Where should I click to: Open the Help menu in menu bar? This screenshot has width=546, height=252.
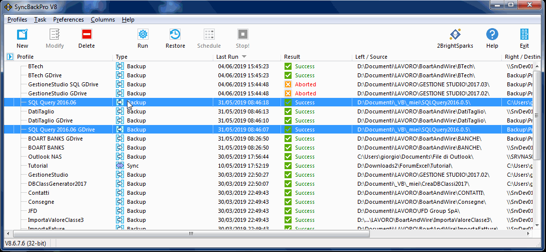tap(128, 20)
